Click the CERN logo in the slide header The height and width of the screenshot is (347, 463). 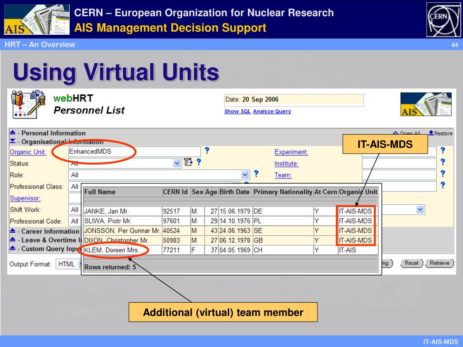point(444,19)
